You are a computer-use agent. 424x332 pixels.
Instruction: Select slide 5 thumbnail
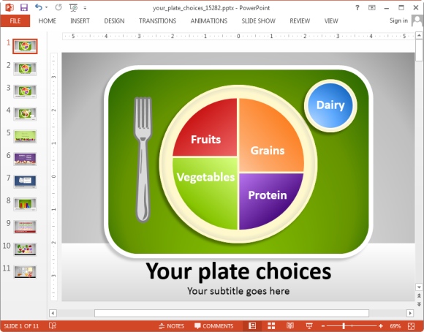point(25,136)
